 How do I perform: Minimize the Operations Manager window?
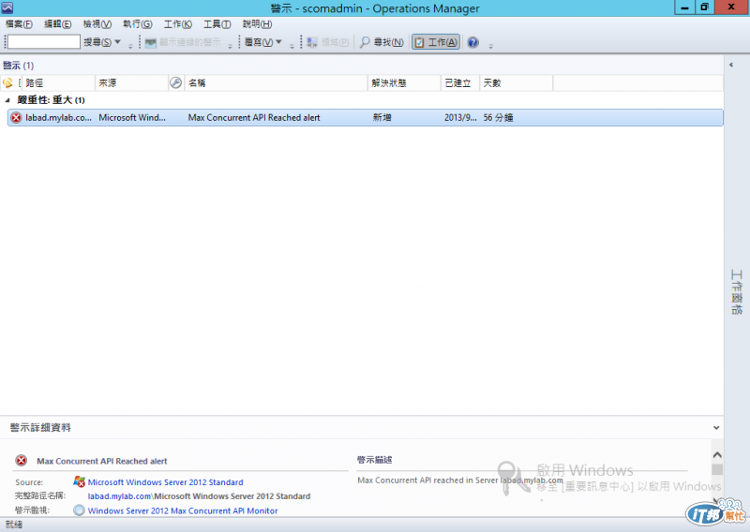tap(685, 7)
